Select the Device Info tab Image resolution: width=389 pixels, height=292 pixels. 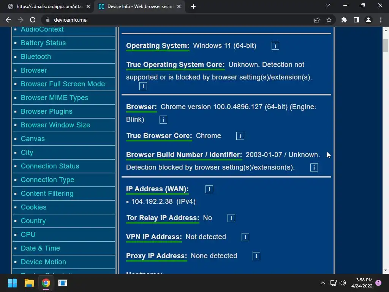click(x=139, y=6)
